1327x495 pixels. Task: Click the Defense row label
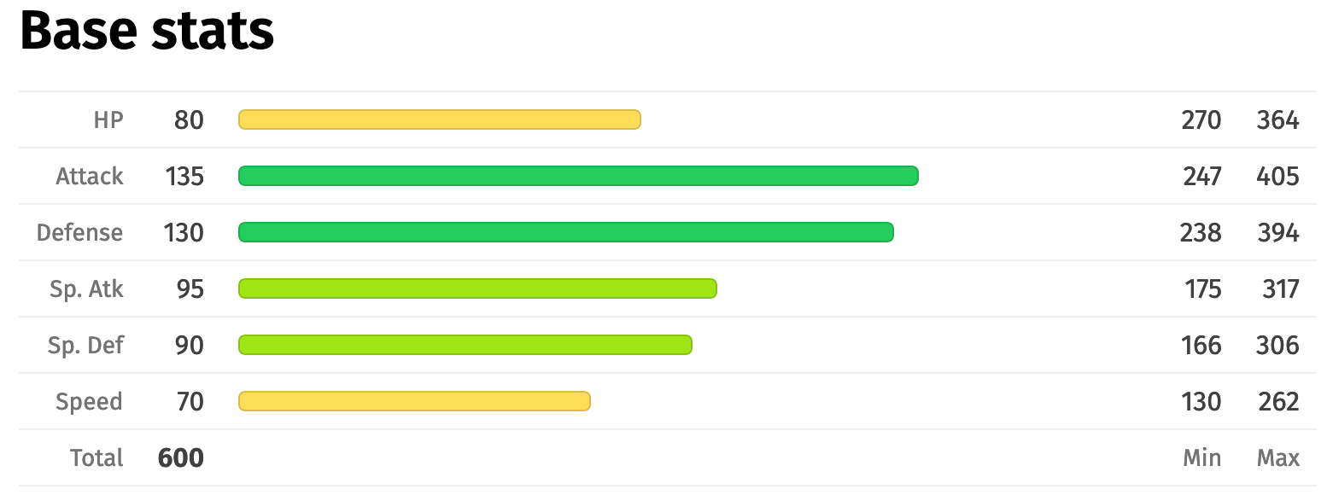pos(80,233)
